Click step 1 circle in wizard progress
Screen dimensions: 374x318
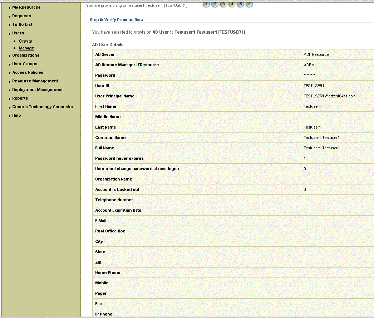click(x=206, y=4)
